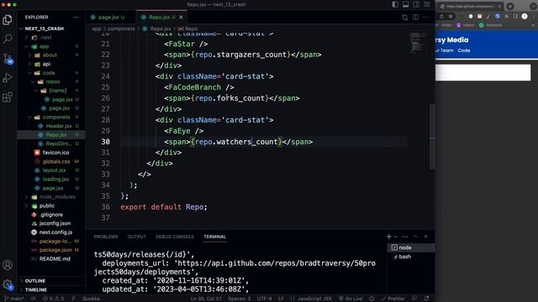Open the Search view in activity bar
Viewport: 538px width, 302px height.
8,39
